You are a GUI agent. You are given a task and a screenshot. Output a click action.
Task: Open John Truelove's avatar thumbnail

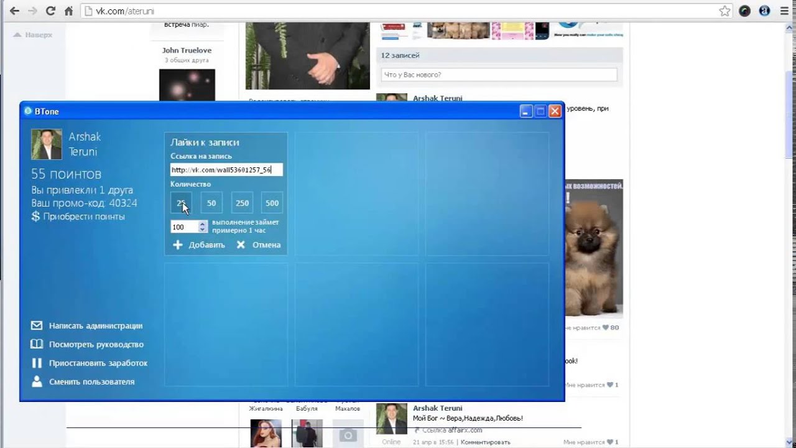click(187, 85)
